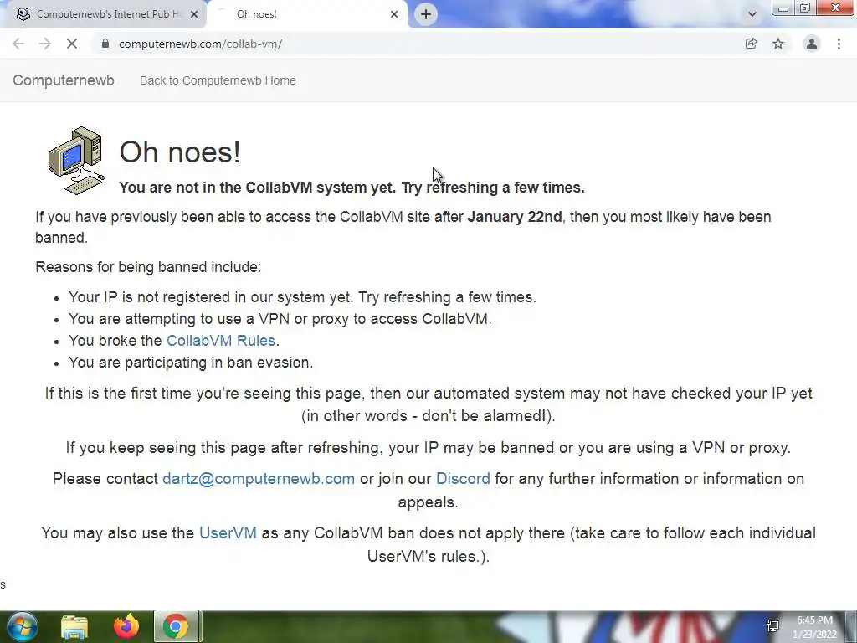The image size is (857, 643).
Task: Open Windows Explorer from taskbar
Action: [x=74, y=626]
